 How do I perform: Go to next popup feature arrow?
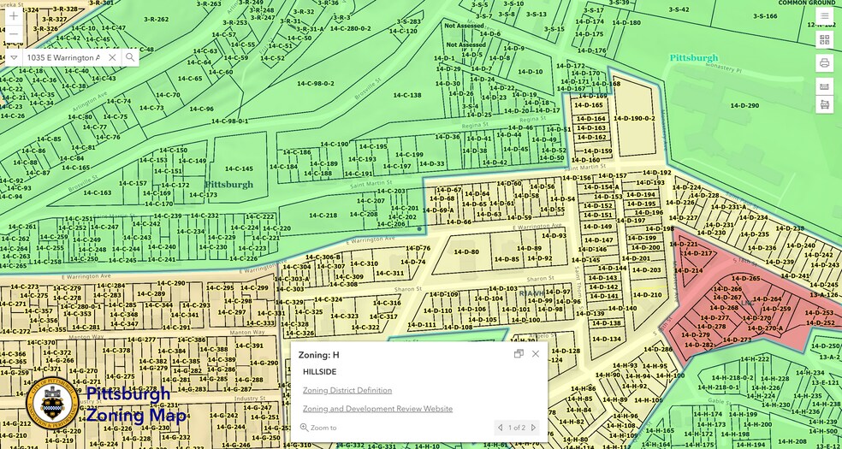coord(533,428)
